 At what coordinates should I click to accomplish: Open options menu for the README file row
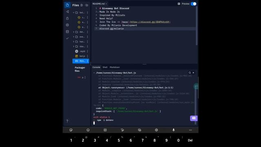pos(87,61)
